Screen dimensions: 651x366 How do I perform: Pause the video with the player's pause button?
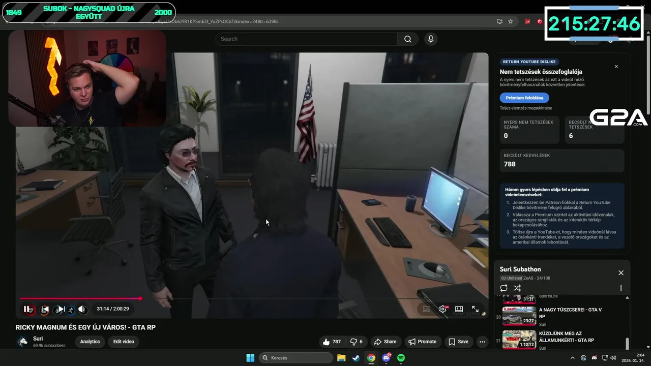click(27, 309)
